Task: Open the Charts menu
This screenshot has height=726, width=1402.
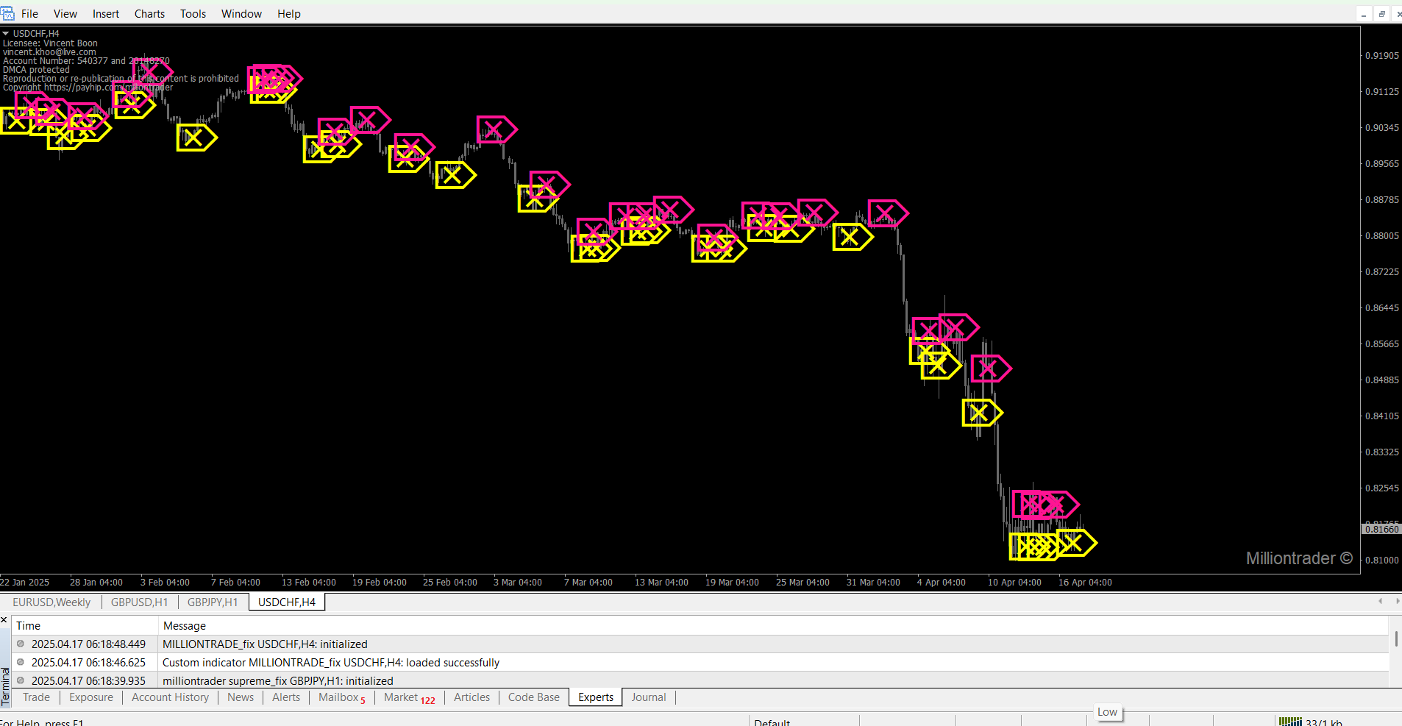Action: 149,14
